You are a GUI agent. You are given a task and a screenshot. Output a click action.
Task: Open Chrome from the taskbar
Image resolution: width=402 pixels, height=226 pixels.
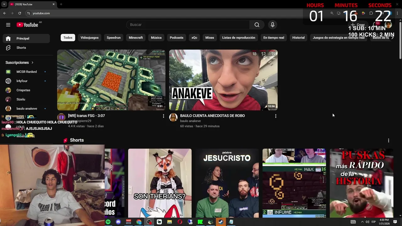[x=139, y=222]
